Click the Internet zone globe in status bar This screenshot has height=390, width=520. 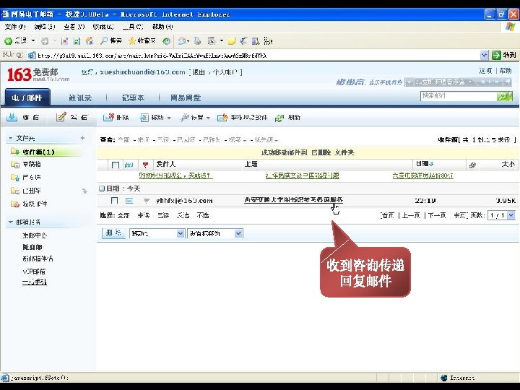click(x=443, y=378)
